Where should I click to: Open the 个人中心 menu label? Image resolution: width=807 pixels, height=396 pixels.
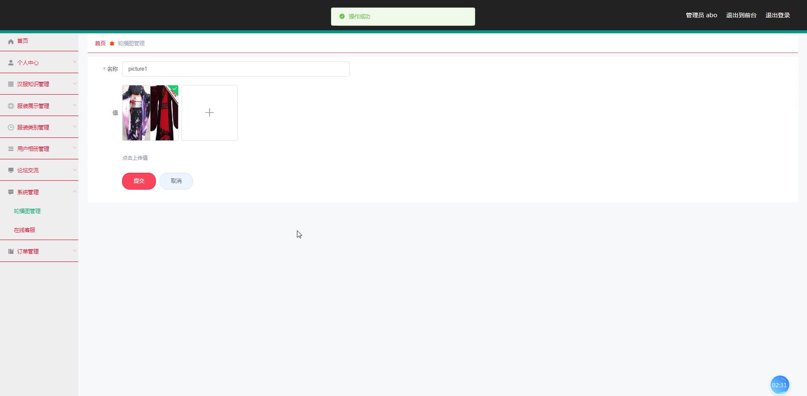coord(28,63)
